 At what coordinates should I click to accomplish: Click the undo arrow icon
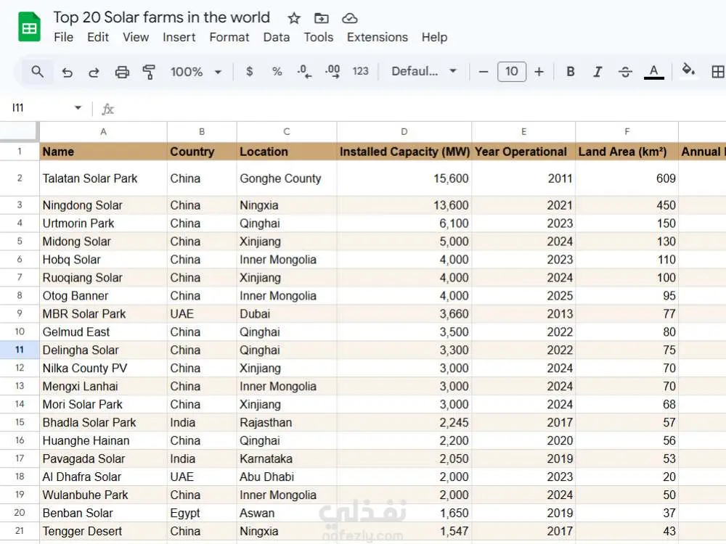tap(68, 72)
